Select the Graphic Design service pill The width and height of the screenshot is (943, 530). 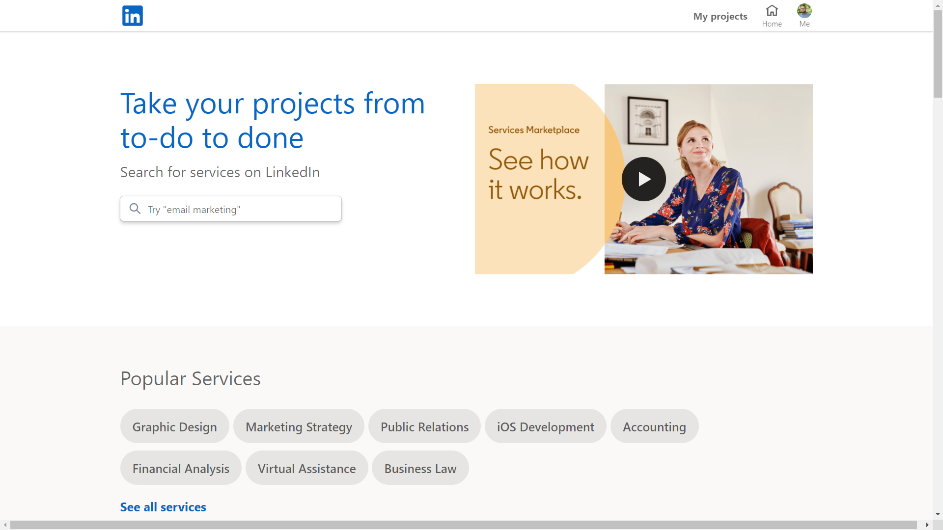point(174,426)
